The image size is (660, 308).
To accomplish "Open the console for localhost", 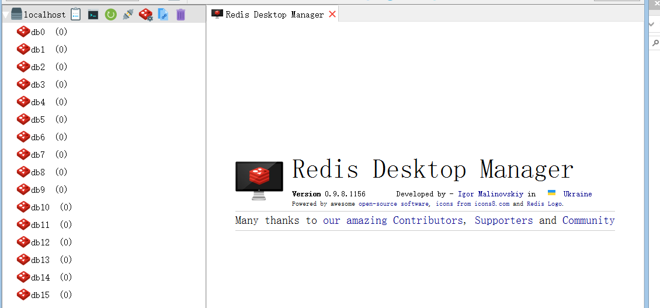I will 93,15.
